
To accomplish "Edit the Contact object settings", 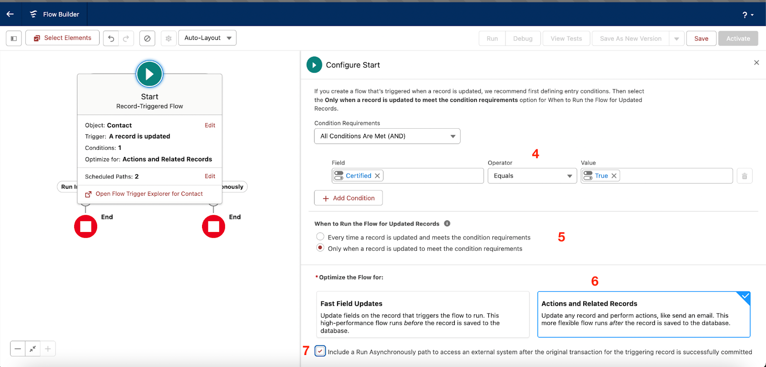I will [210, 125].
